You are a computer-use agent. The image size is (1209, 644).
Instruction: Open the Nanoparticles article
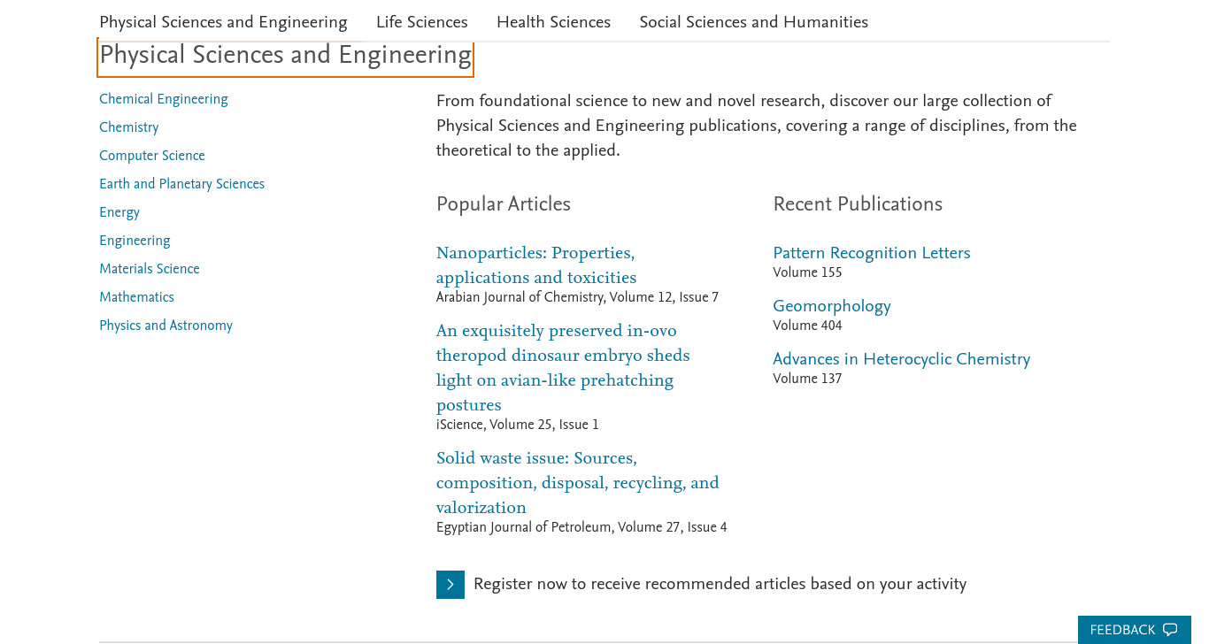point(536,265)
